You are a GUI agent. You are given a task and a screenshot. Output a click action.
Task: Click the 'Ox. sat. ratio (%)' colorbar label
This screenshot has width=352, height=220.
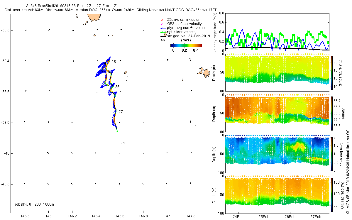coord(343,194)
